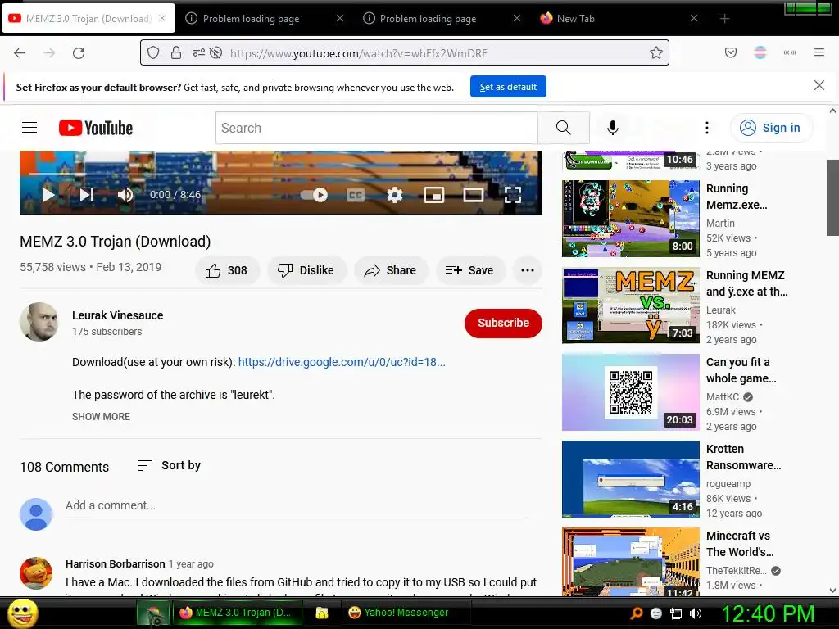Select the MEMZ 3.0 Trojan taskbar entry
839x629 pixels.
pos(238,613)
